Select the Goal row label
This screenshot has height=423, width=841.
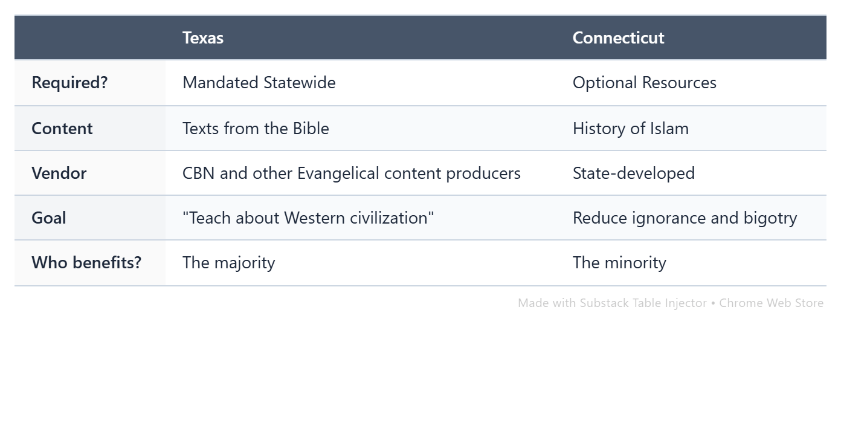click(x=49, y=218)
